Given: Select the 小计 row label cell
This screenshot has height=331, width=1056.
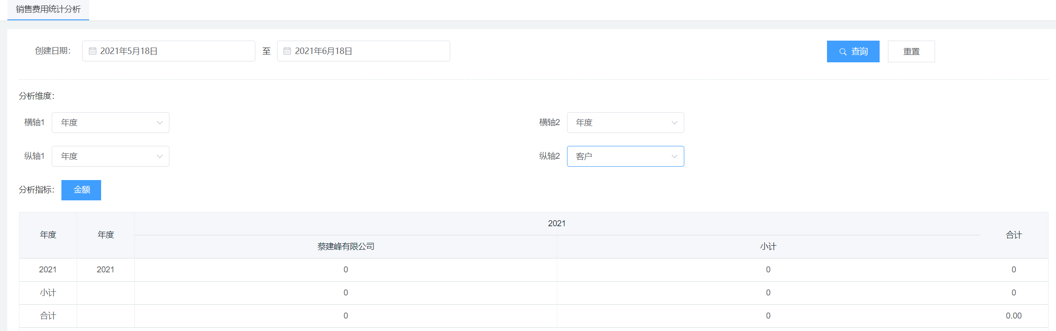Looking at the screenshot, I should coord(48,293).
